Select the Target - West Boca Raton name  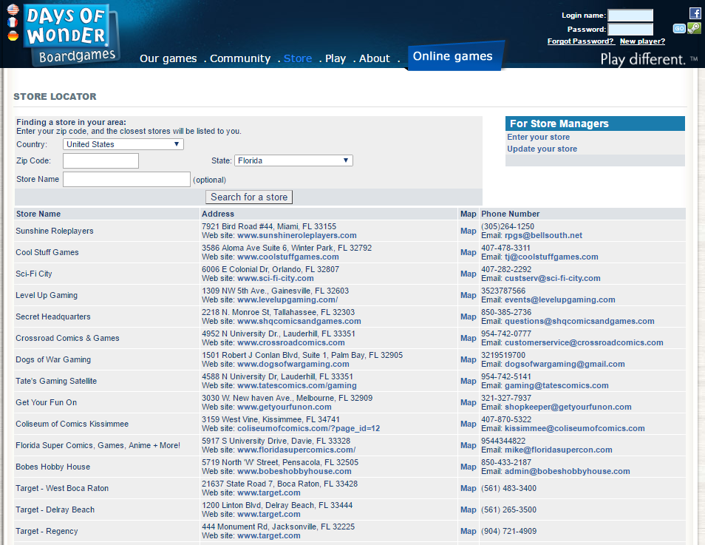[62, 488]
